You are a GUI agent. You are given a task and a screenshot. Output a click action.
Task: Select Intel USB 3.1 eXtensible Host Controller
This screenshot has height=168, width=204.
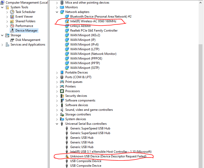pyautogui.click(x=111, y=152)
